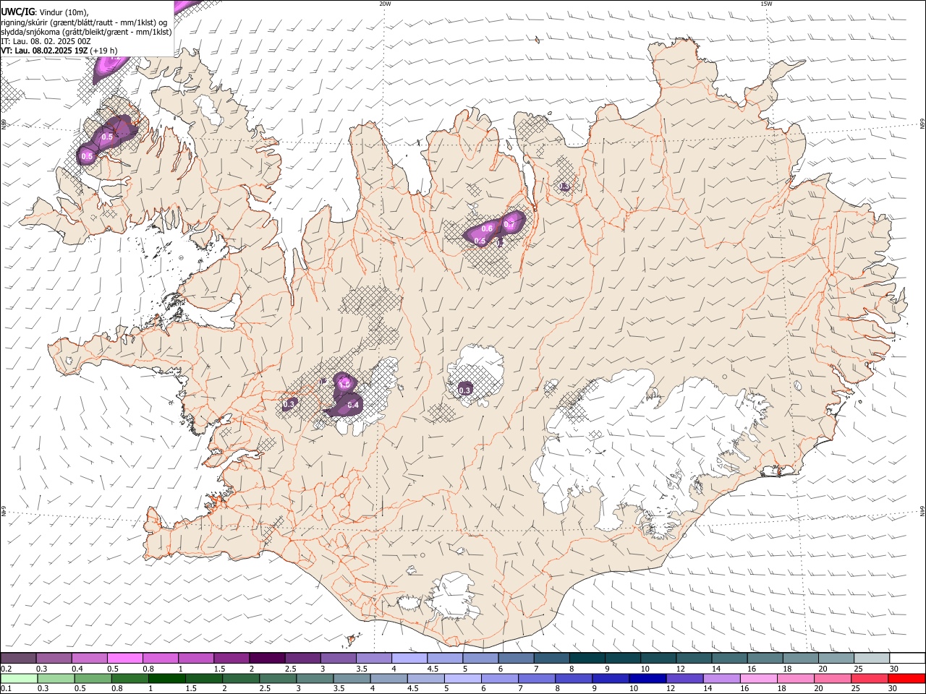Select the 'VT: Lau. 08.02.2025 19Z (+19 h)' line

tap(59, 51)
